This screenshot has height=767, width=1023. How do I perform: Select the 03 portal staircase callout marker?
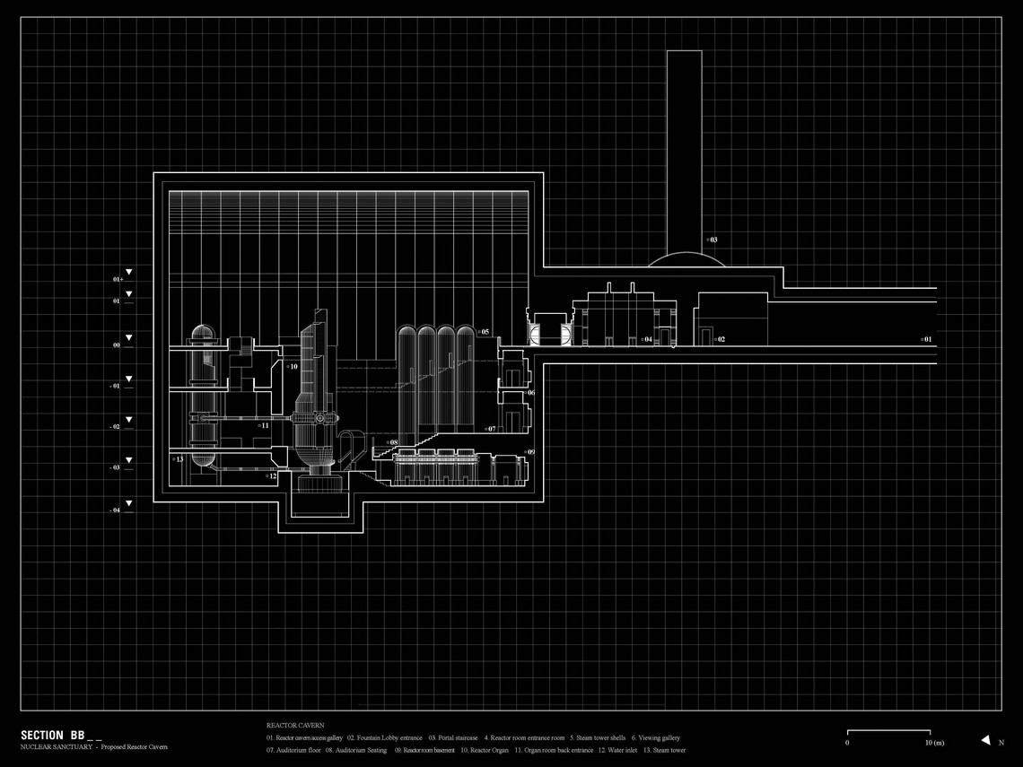tap(712, 240)
